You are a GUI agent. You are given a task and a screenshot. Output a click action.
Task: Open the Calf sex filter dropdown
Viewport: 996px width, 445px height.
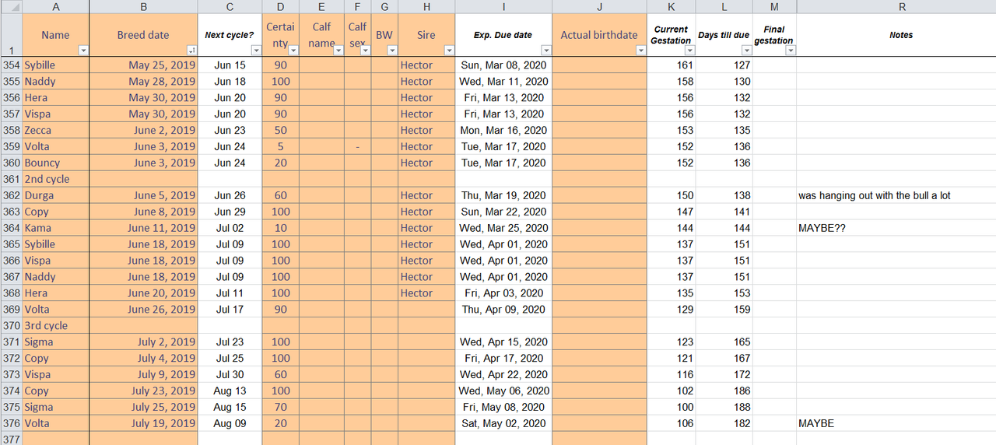tap(365, 51)
